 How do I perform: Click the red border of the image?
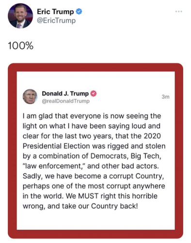point(95,68)
